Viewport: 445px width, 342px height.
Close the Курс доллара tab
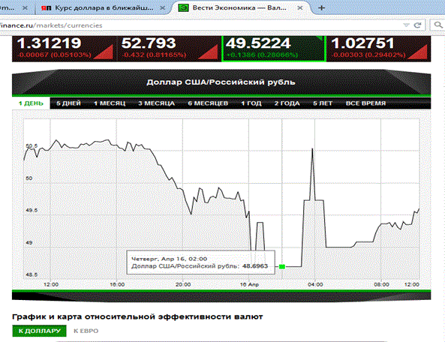[x=163, y=8]
